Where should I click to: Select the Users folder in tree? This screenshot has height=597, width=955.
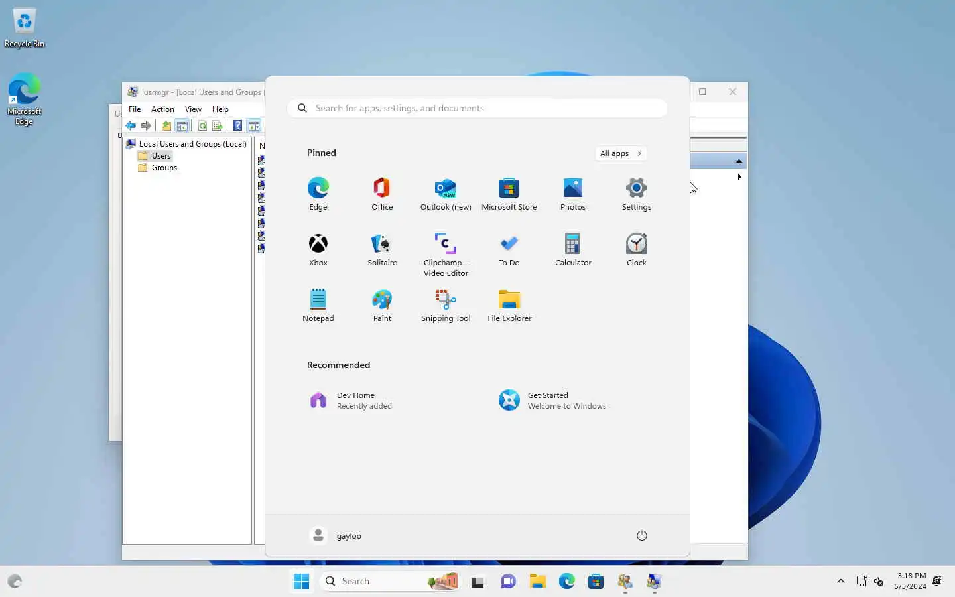click(x=155, y=156)
